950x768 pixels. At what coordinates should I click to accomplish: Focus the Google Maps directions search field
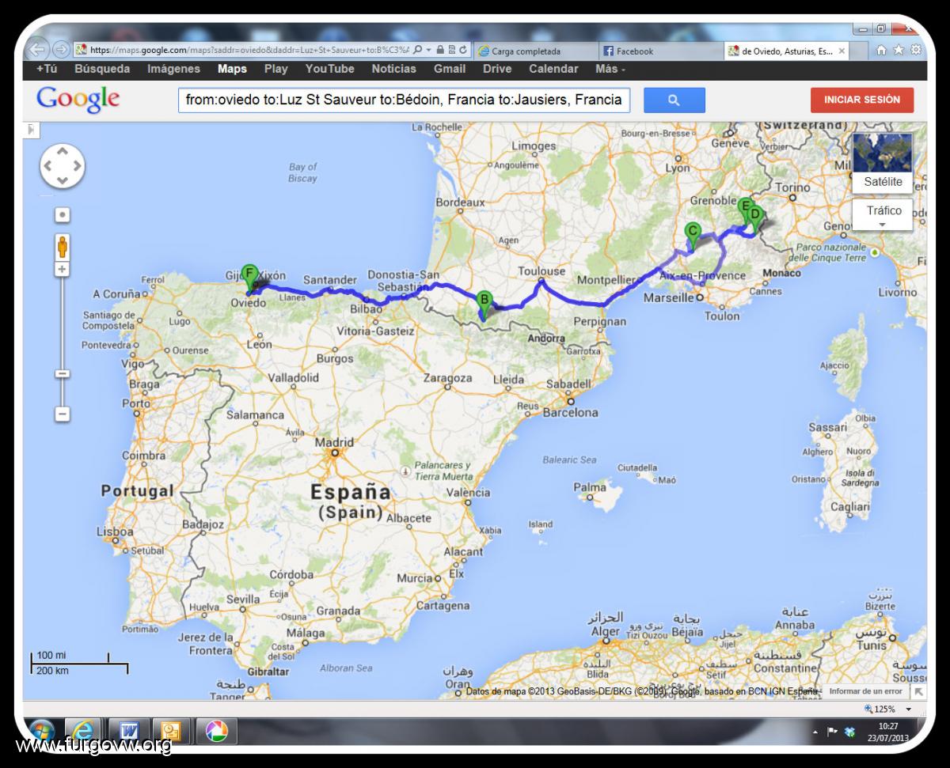[x=404, y=100]
